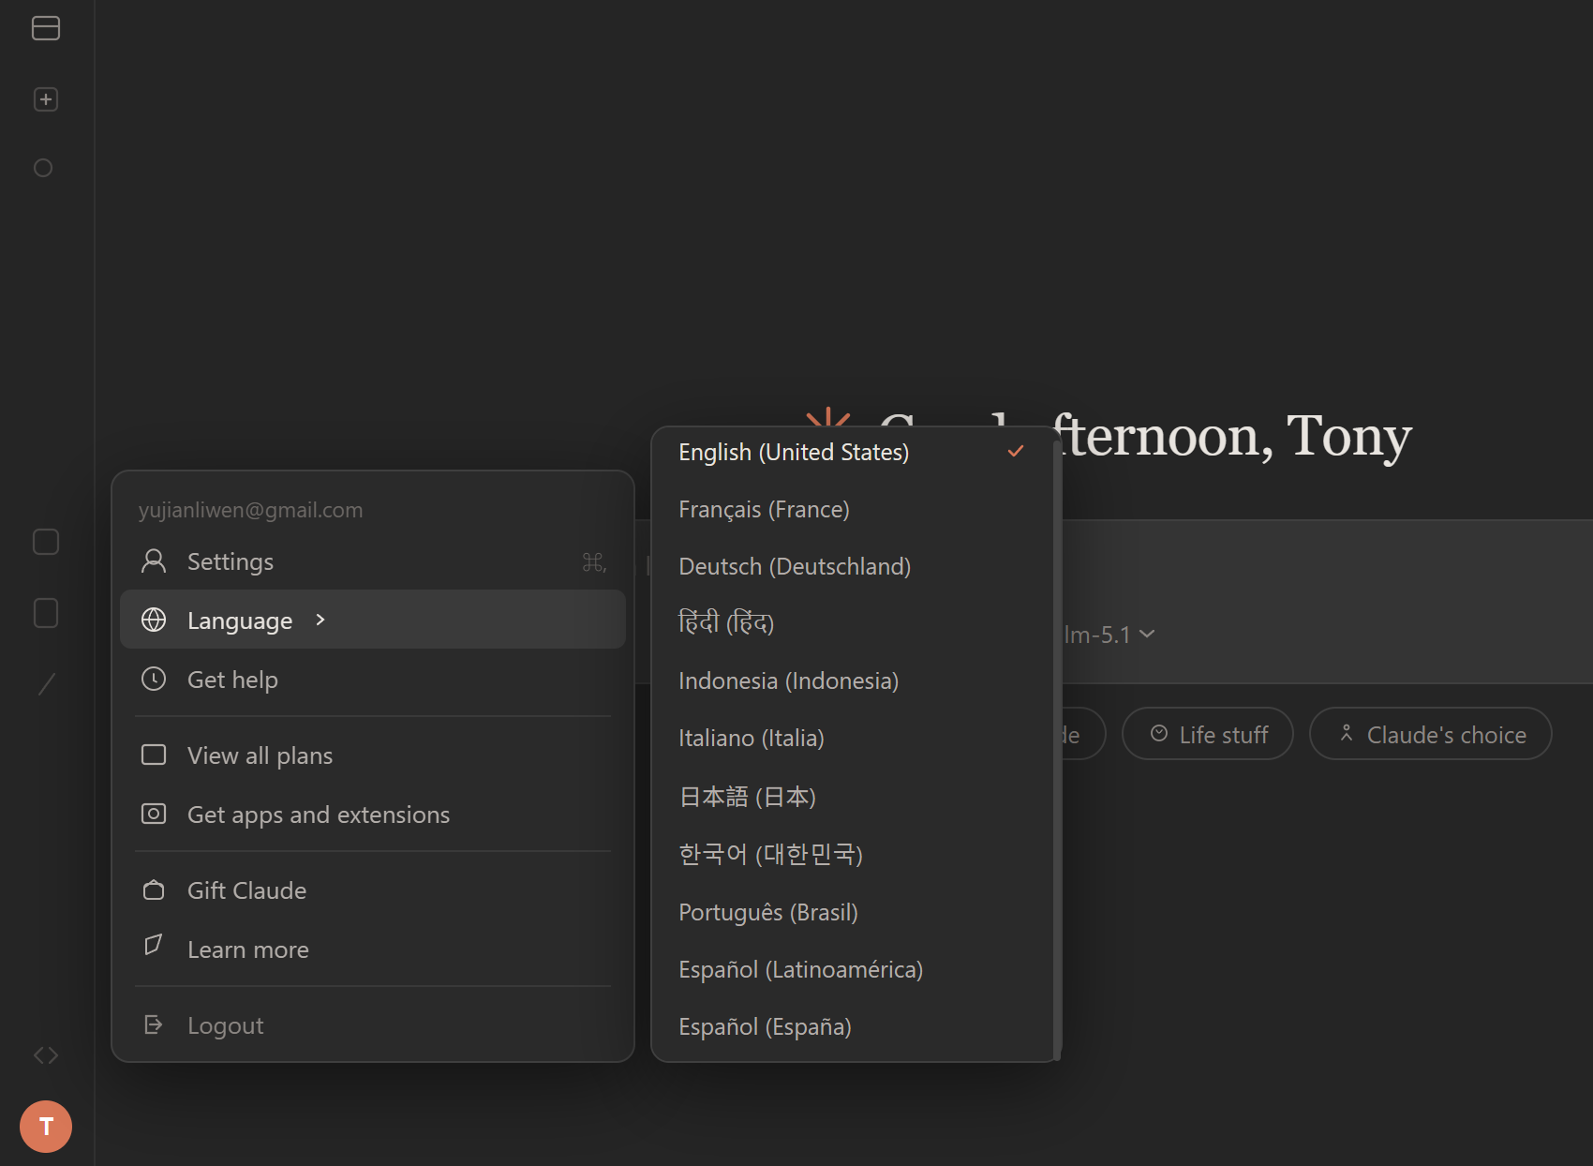Select Deutsch (Deutschland) from language list
The height and width of the screenshot is (1166, 1593).
click(x=794, y=567)
